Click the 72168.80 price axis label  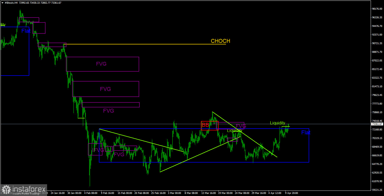coord(377,130)
